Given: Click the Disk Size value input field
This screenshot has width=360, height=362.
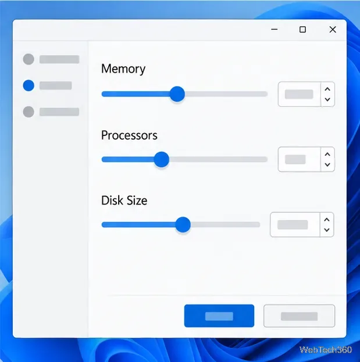Looking at the screenshot, I should [295, 225].
